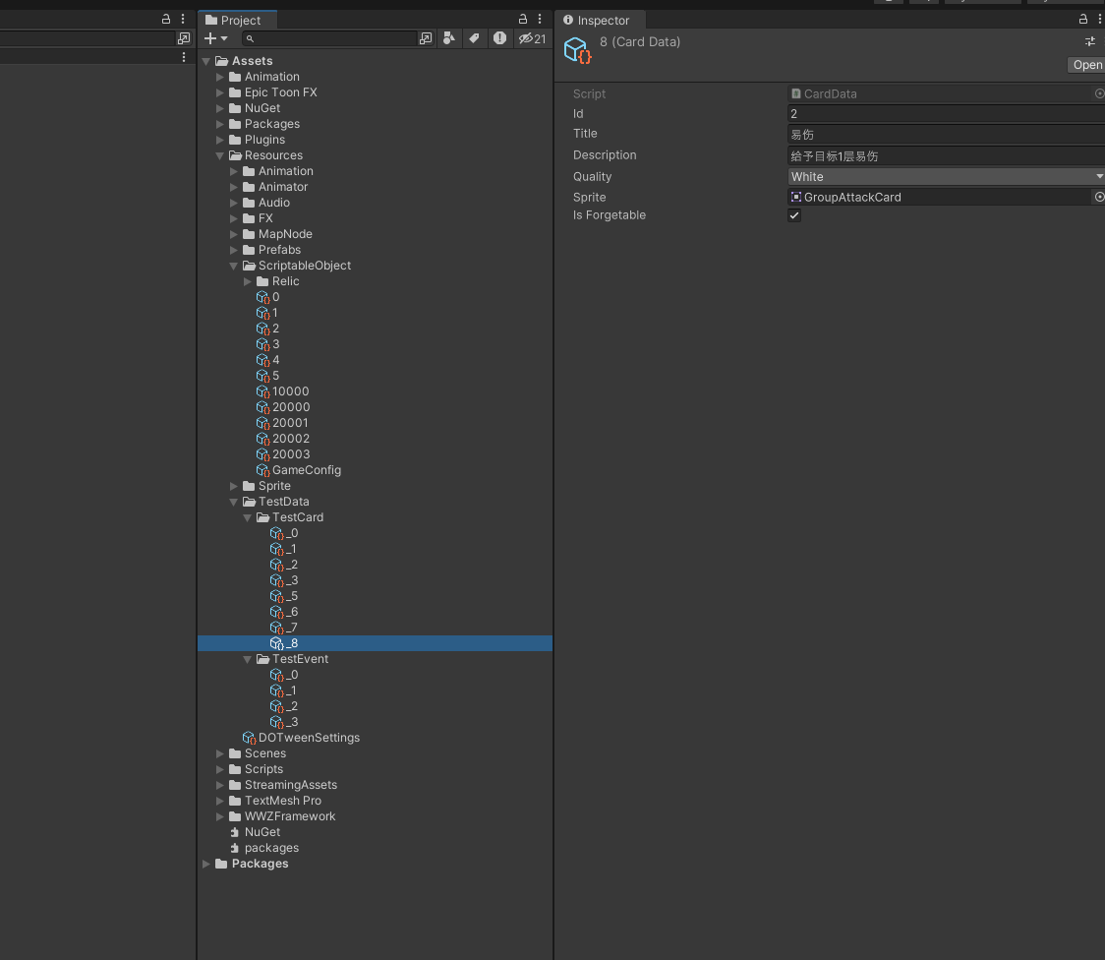
Task: Toggle the Is Forgetable checkbox
Action: point(794,215)
